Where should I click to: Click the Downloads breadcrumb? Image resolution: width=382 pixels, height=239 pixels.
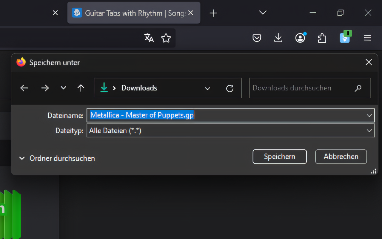point(139,88)
